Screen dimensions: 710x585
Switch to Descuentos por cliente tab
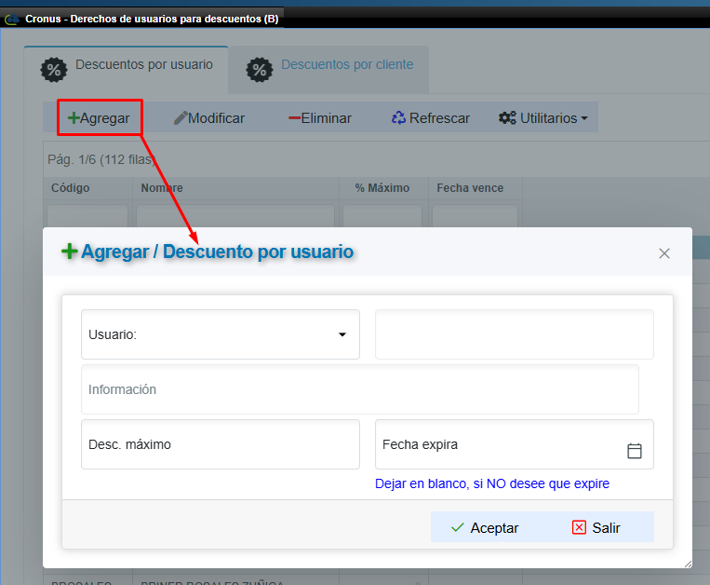pyautogui.click(x=328, y=70)
